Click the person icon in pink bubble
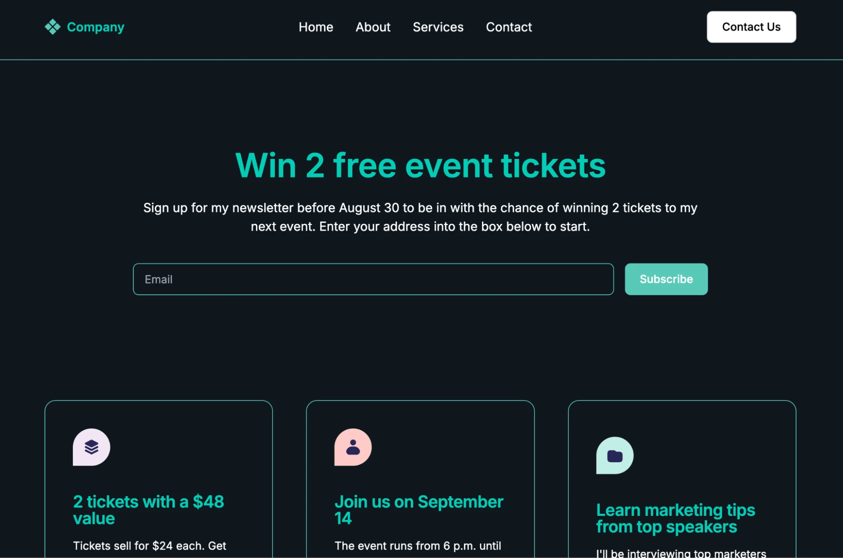The height and width of the screenshot is (558, 843). click(353, 447)
